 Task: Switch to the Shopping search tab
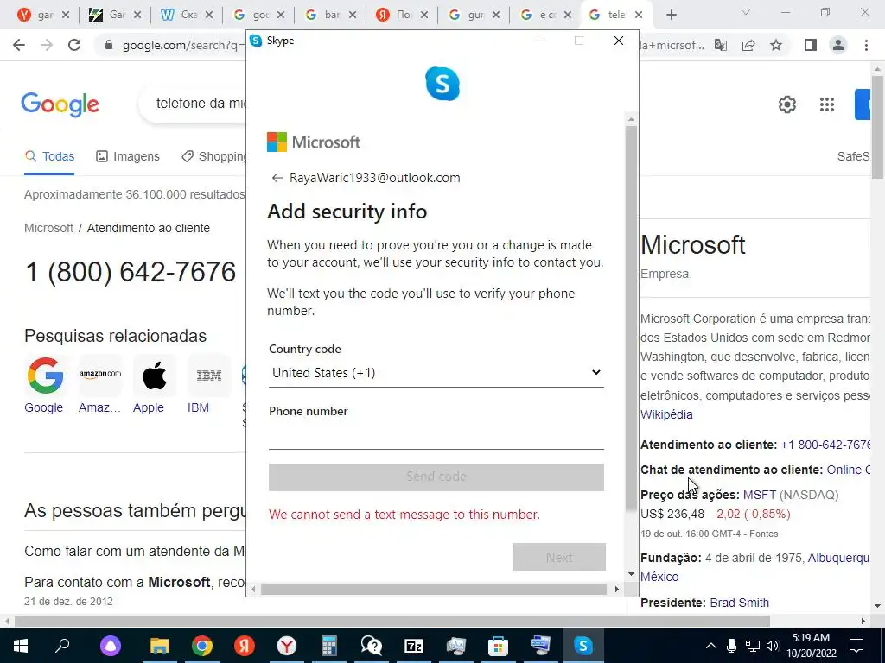[x=214, y=157]
